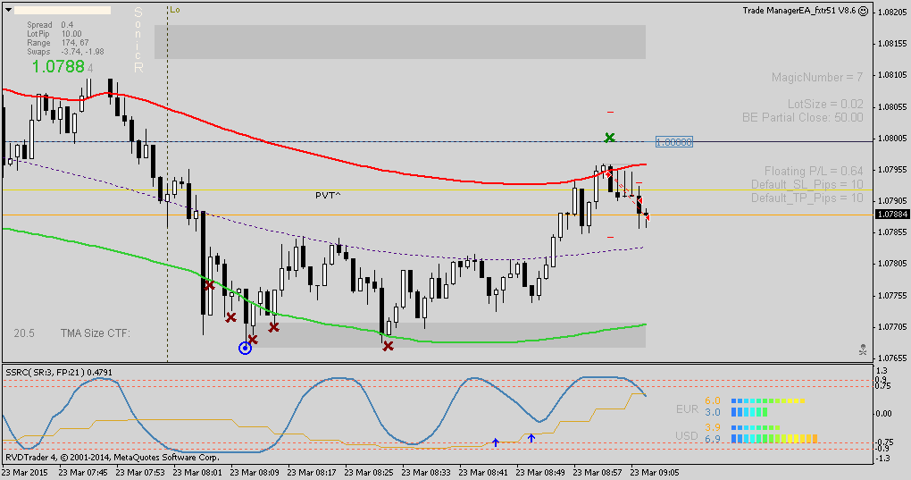Select the red trade arrow on the orange price line

(647, 216)
